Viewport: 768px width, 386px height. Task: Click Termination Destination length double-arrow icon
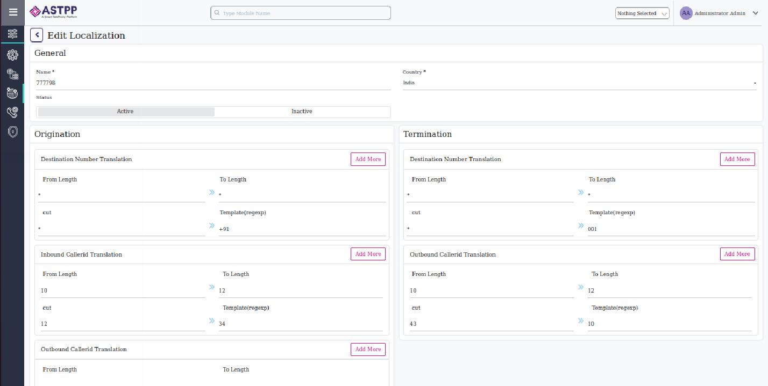(580, 192)
